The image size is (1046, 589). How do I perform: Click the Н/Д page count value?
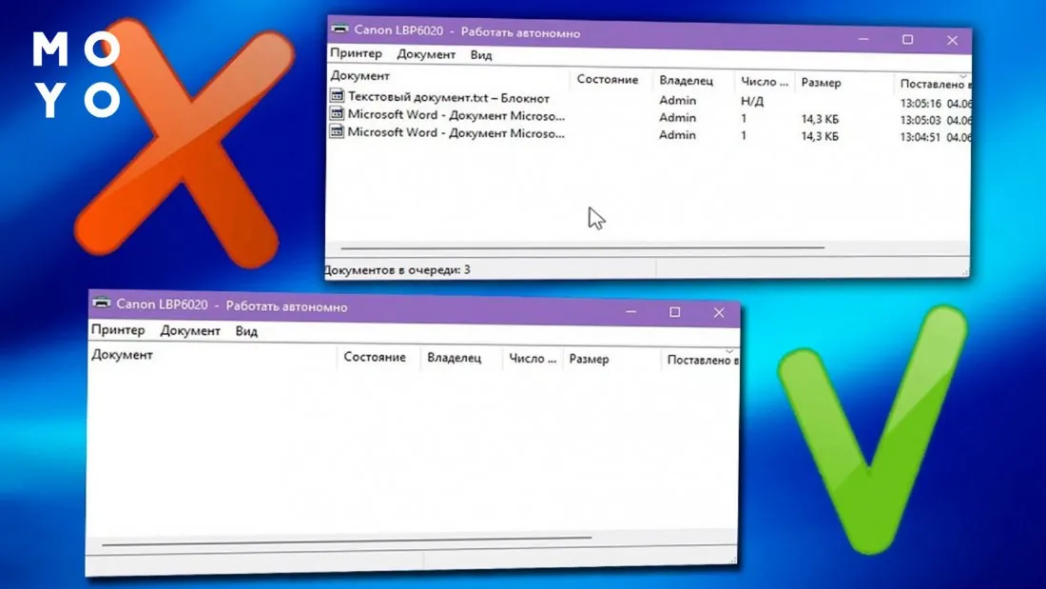(x=752, y=102)
